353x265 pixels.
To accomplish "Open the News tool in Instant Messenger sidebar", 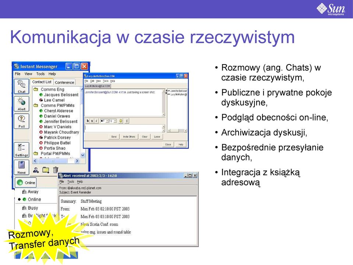I will click(x=22, y=167).
